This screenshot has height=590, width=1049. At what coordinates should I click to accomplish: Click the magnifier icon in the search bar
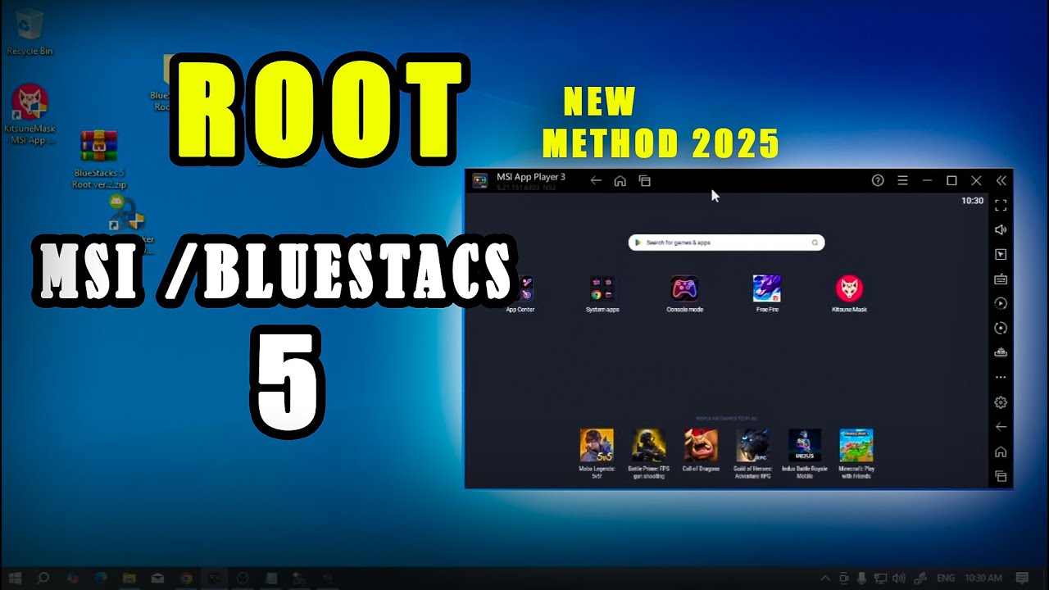tap(815, 243)
